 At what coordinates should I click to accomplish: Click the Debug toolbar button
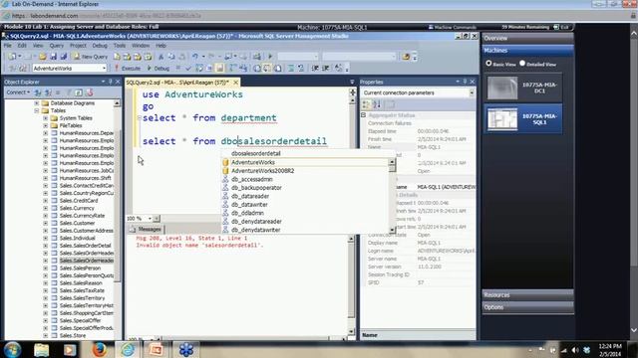[158, 69]
